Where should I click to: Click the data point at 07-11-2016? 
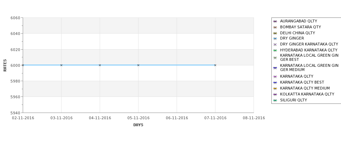pos(215,65)
